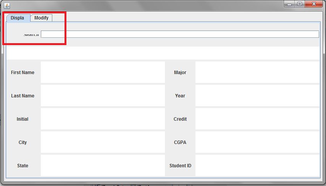This screenshot has width=326, height=186.
Task: Switch to the Displa tab
Action: click(x=18, y=18)
